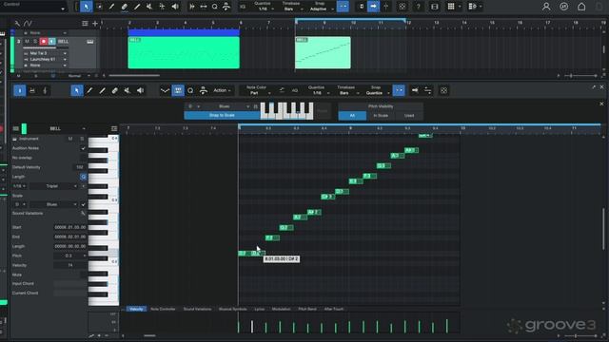Open the user account icon
The width and height of the screenshot is (609, 342).
click(x=546, y=7)
